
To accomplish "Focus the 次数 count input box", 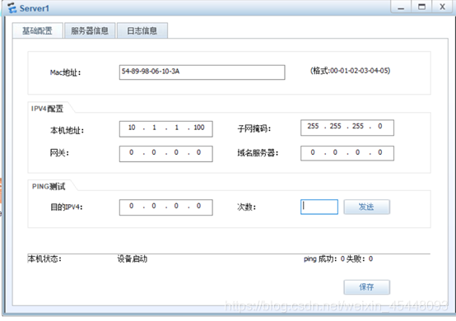I will (319, 207).
